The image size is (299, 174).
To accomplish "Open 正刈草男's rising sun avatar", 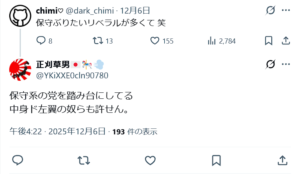I will coord(20,70).
